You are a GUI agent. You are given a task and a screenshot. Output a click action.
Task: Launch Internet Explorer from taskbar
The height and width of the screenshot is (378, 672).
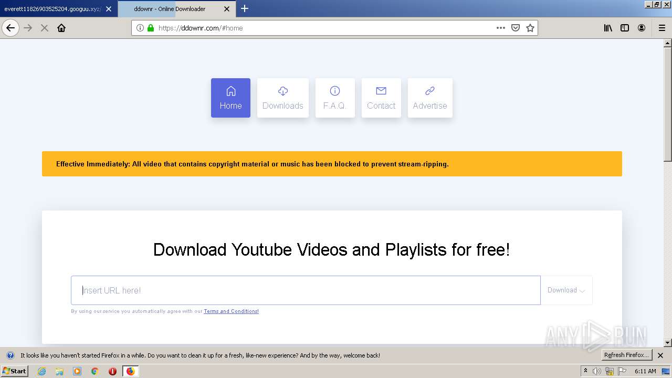(42, 371)
